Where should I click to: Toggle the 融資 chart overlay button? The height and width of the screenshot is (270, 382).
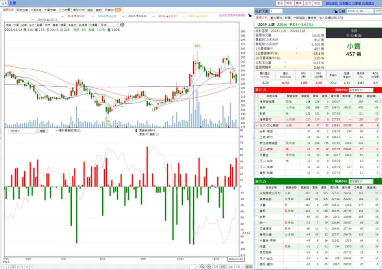click(39, 25)
